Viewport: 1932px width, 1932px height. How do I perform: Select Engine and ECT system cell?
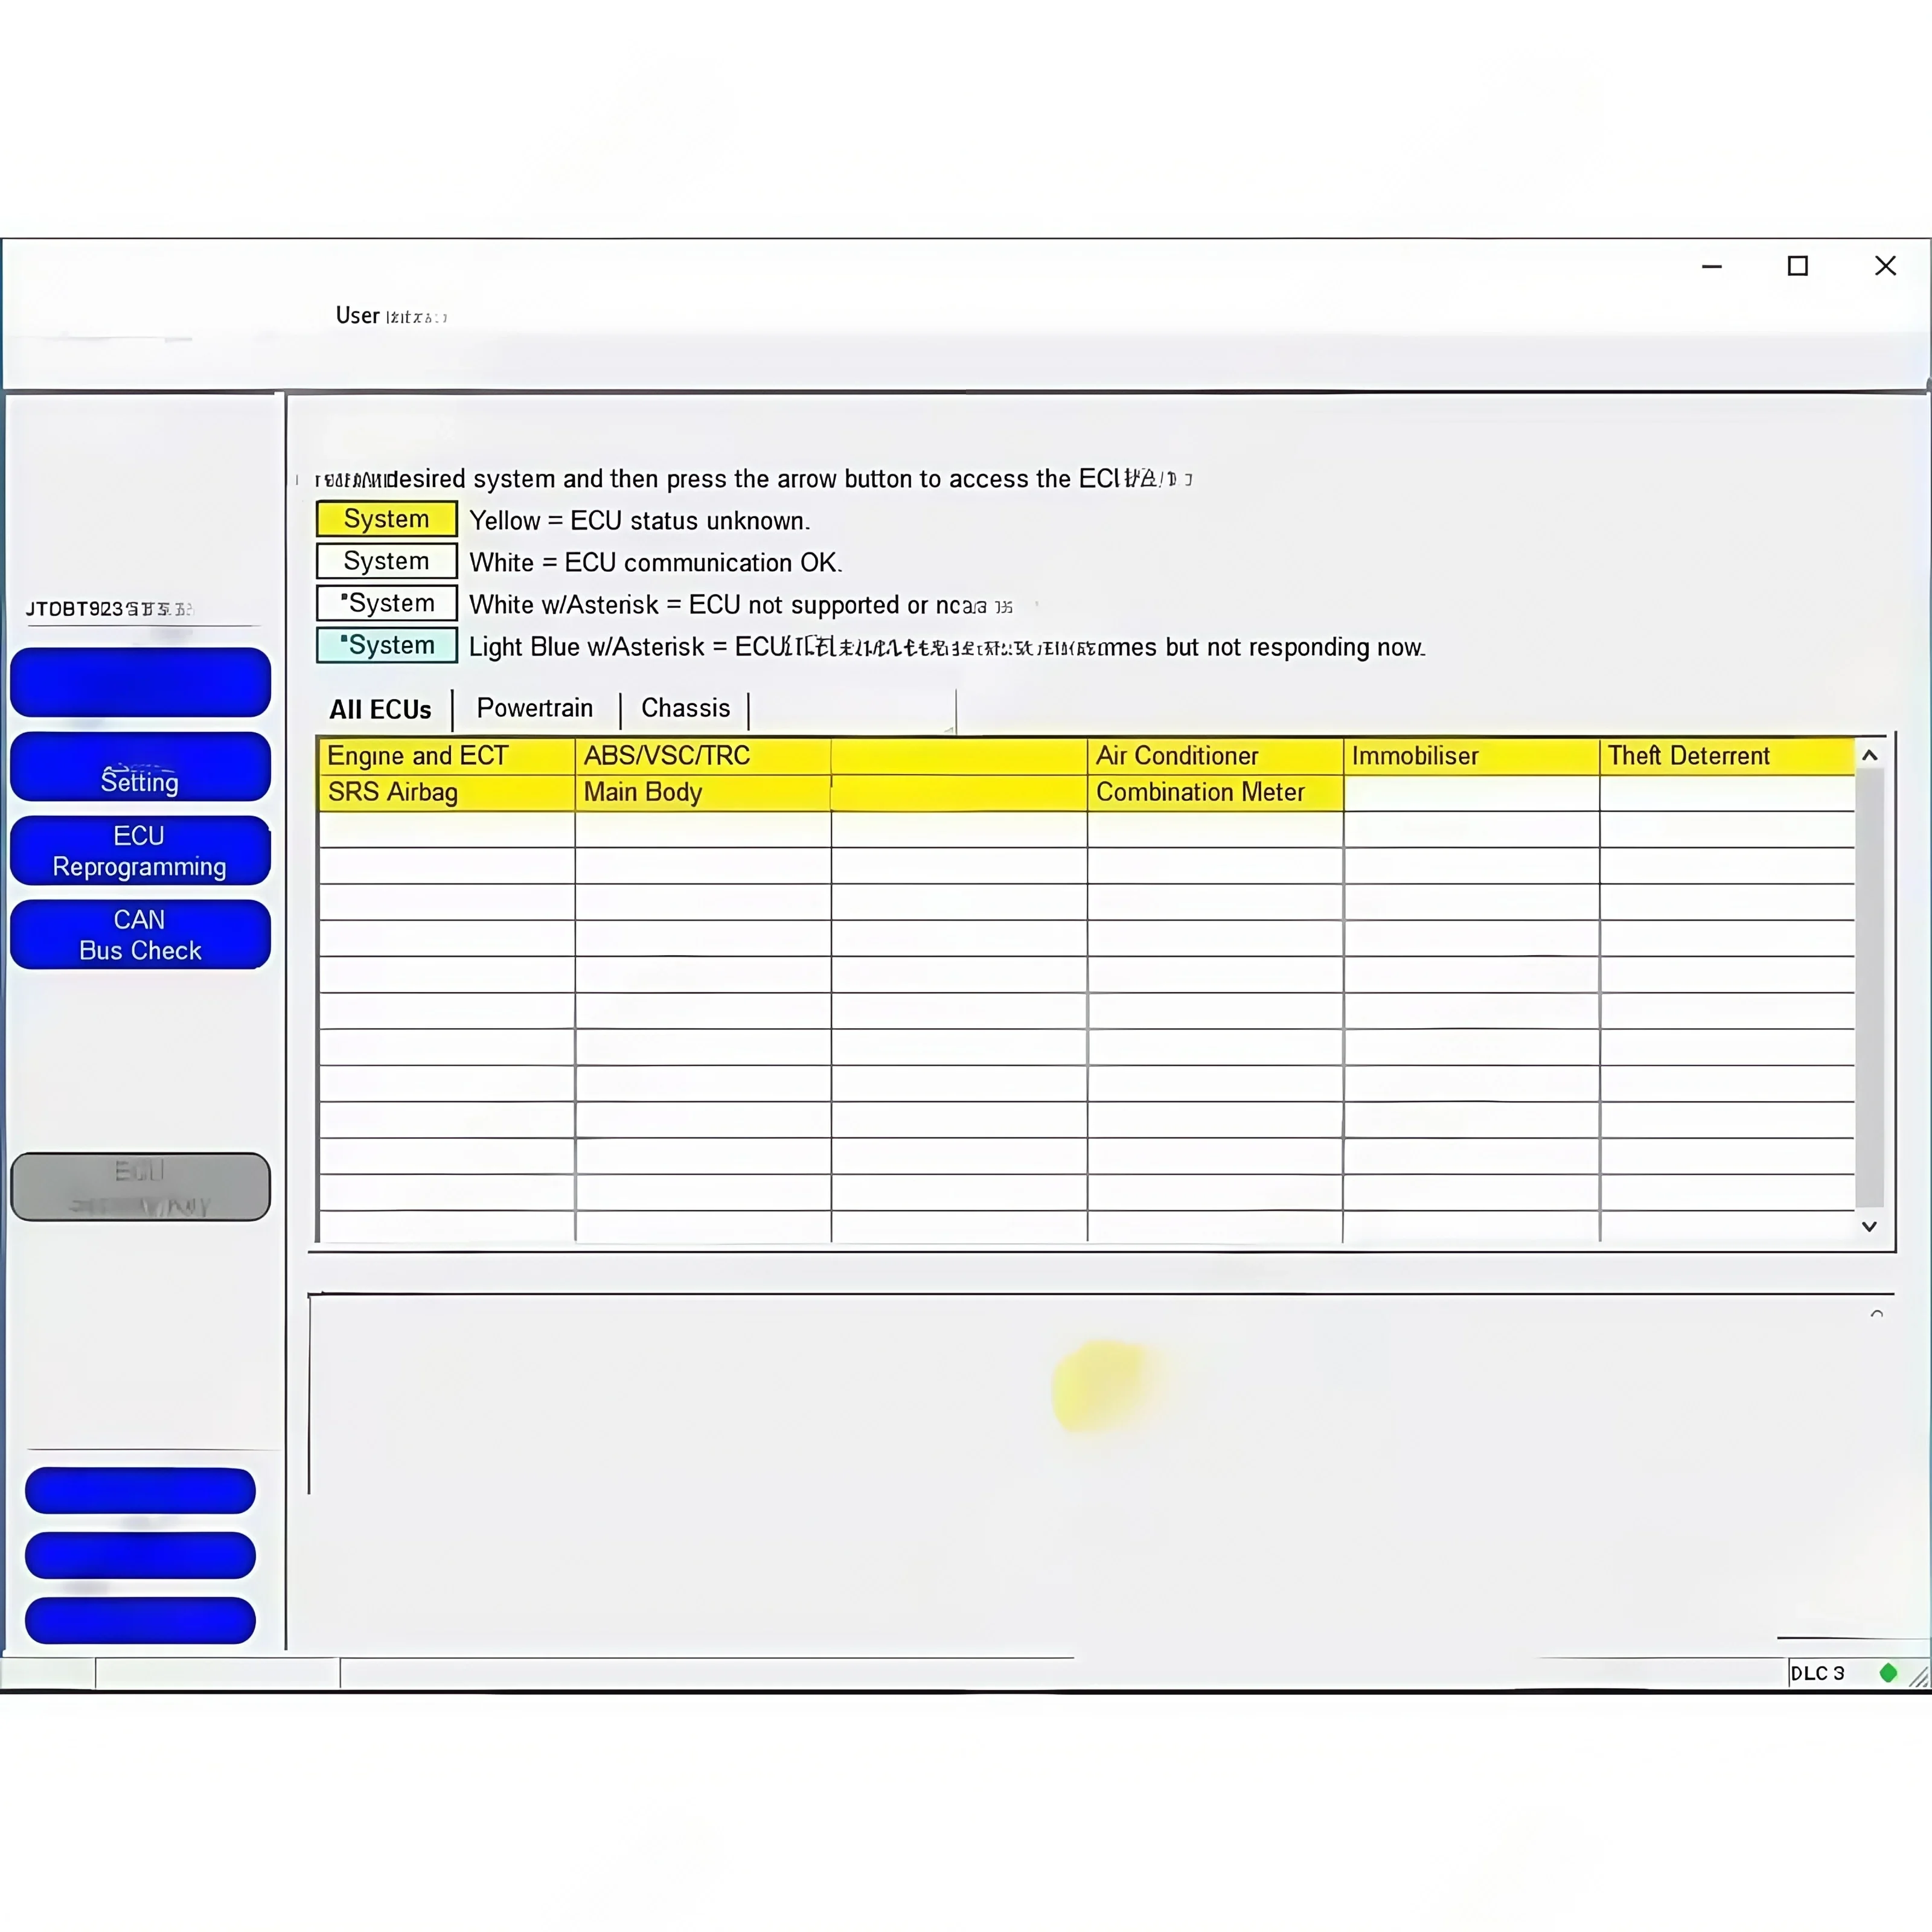click(x=447, y=756)
